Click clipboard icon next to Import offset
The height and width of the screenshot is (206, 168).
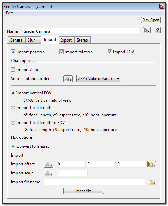[152, 164]
